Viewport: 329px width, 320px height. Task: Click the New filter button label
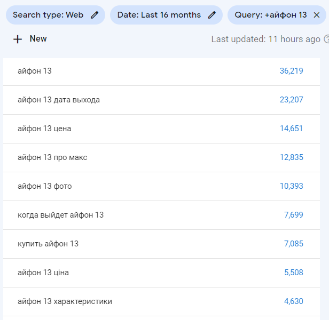click(x=38, y=39)
